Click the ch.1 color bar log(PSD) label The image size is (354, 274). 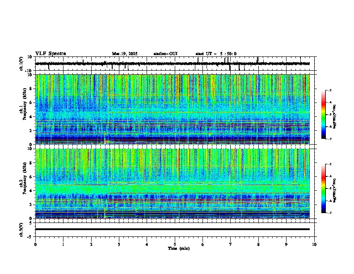click(x=335, y=117)
